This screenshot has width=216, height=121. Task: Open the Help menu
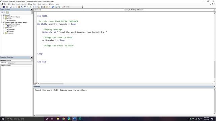point(57,4)
